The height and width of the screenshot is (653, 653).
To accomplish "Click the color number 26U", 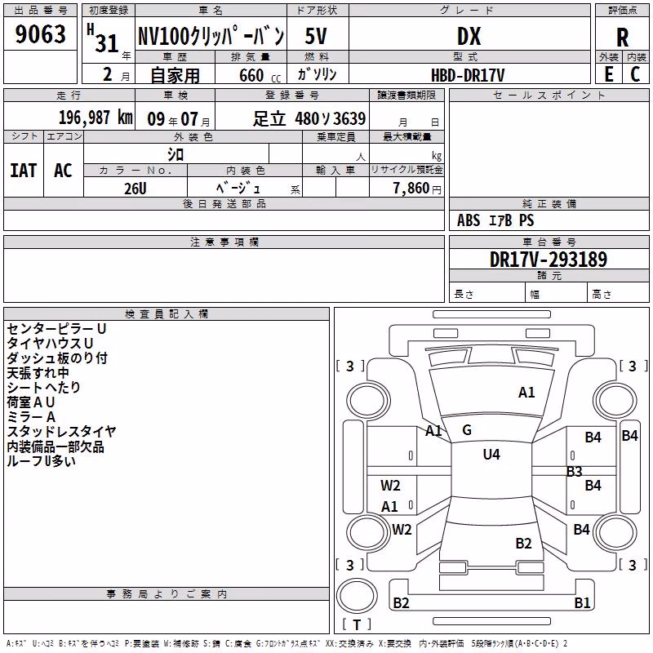I will [135, 189].
